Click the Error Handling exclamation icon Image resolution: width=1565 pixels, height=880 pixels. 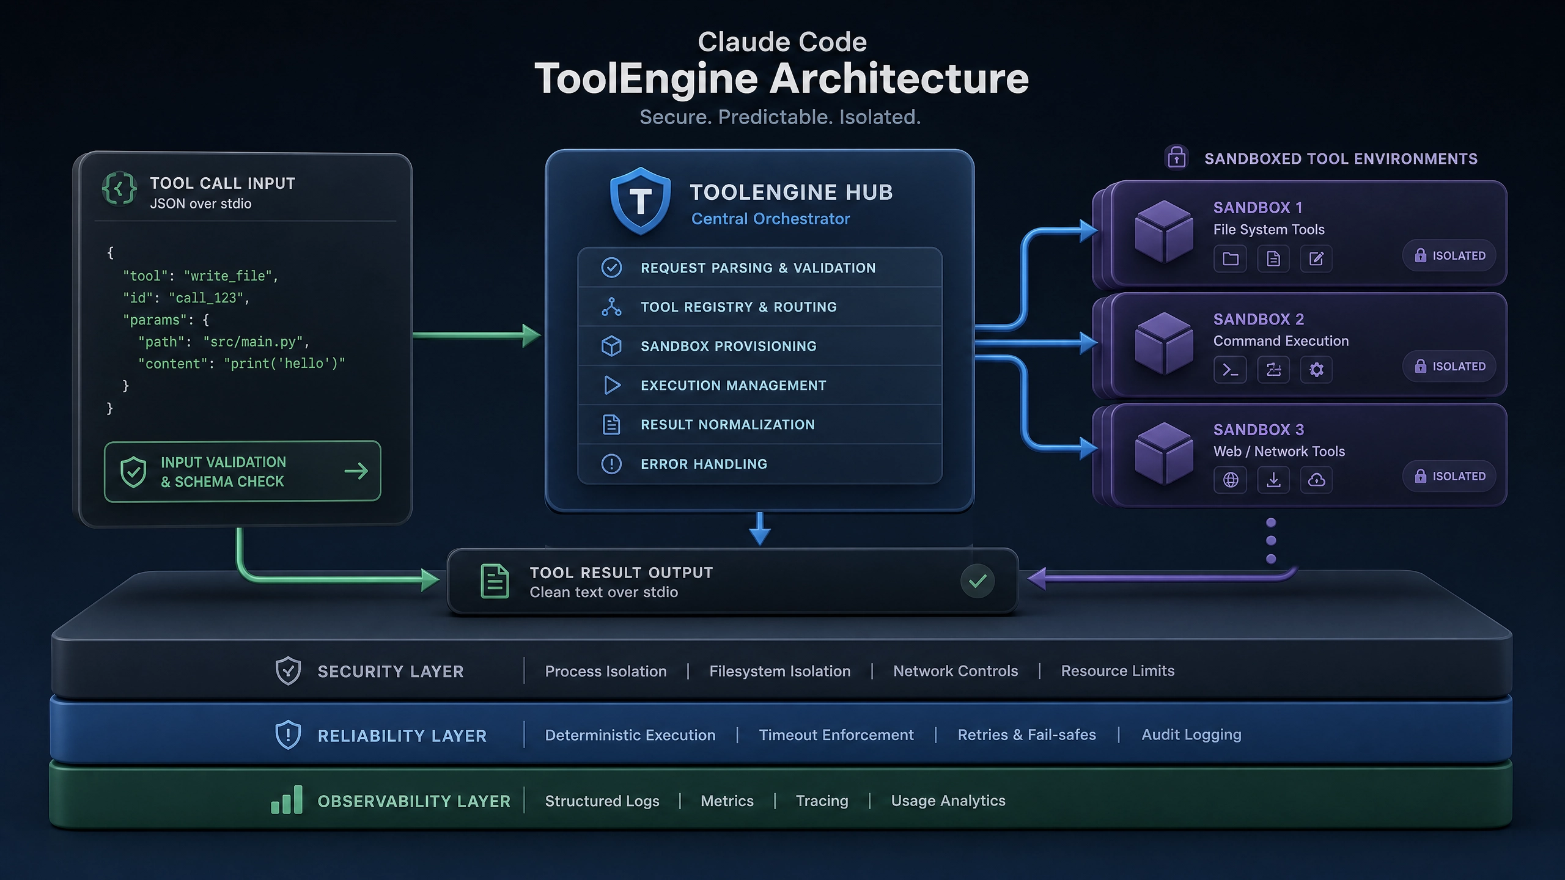pos(611,464)
